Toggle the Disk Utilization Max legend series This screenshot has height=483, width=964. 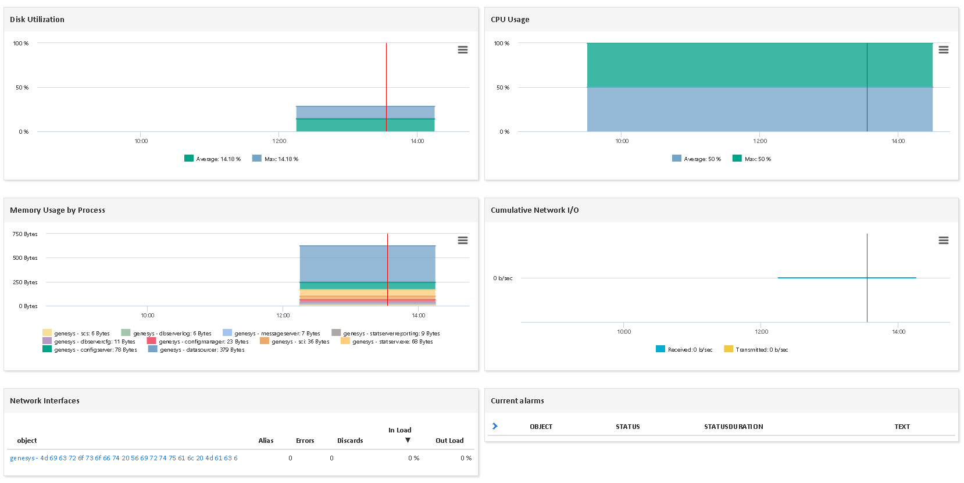pyautogui.click(x=275, y=159)
